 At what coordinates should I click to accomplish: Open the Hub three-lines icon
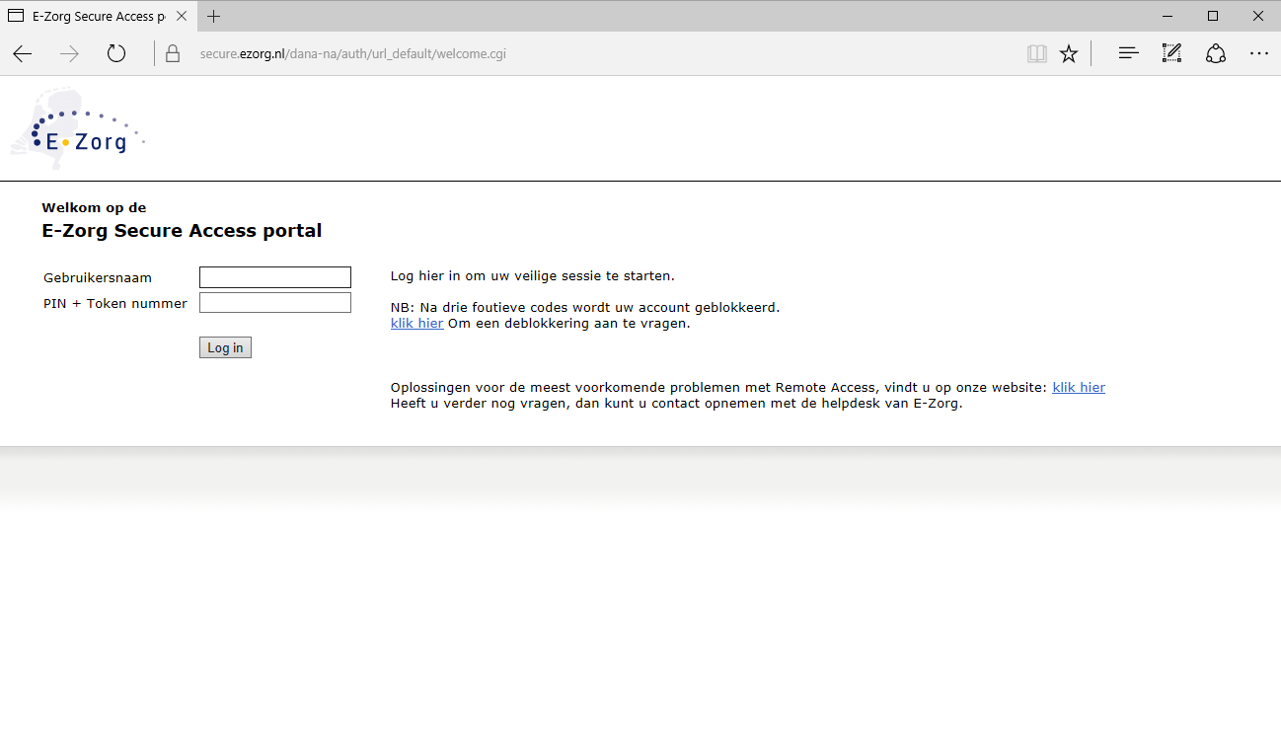(1128, 53)
